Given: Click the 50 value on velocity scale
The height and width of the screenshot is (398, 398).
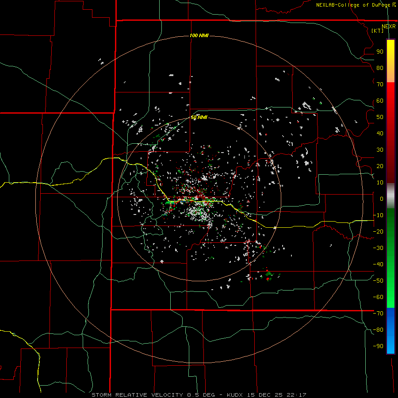Looking at the screenshot, I should click(380, 117).
